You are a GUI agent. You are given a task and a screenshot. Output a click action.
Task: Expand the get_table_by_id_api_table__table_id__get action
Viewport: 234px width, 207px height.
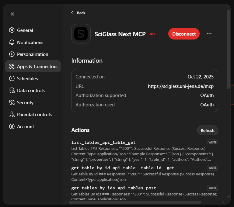pos(123,168)
